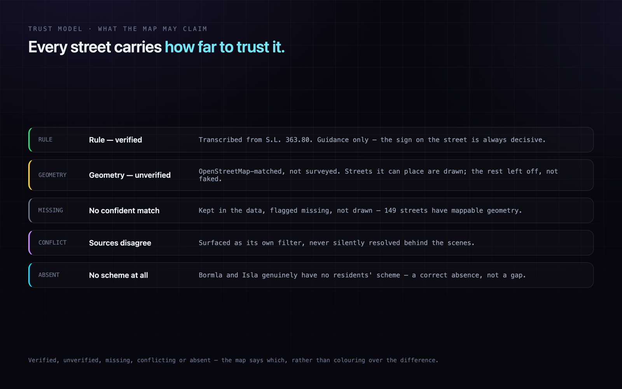Select 'Sources disagree' row title

point(120,243)
